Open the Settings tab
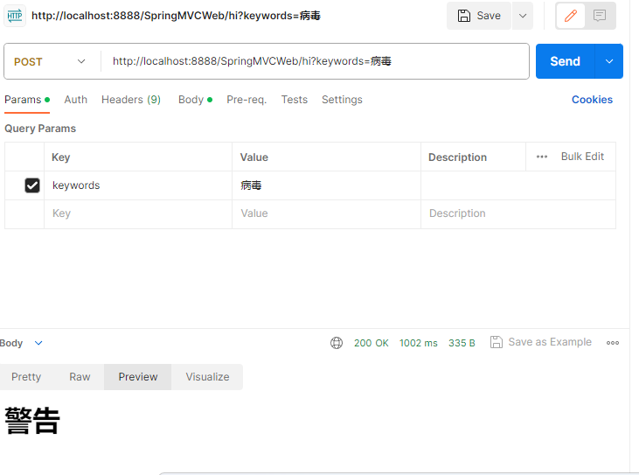Screen dimensions: 639x475 tap(342, 100)
